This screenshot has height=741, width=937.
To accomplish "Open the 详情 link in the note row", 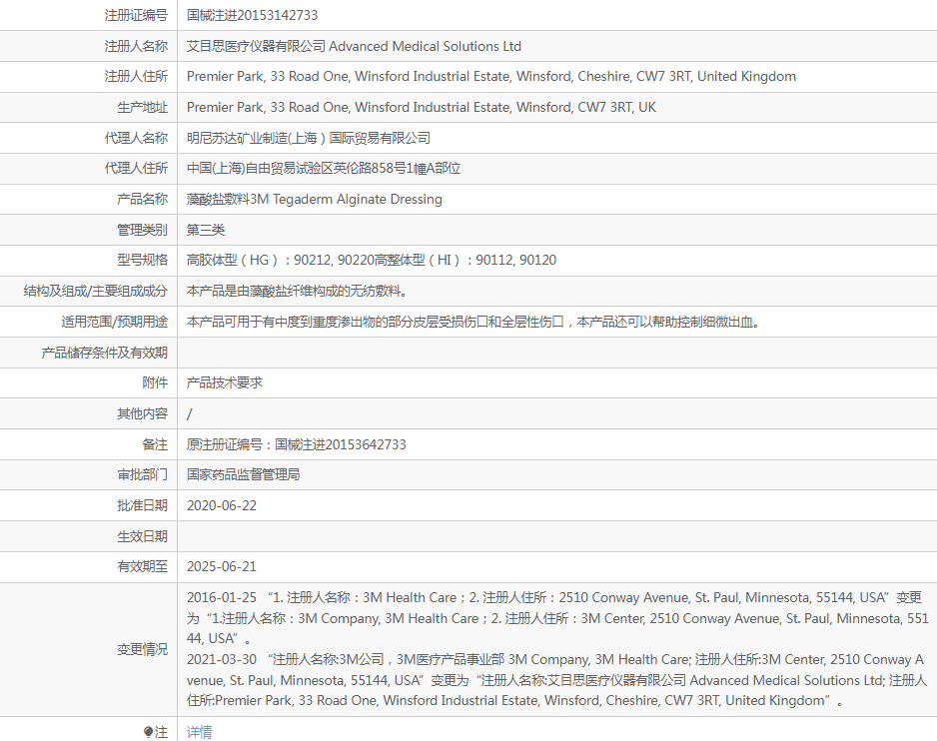I will coord(199,731).
